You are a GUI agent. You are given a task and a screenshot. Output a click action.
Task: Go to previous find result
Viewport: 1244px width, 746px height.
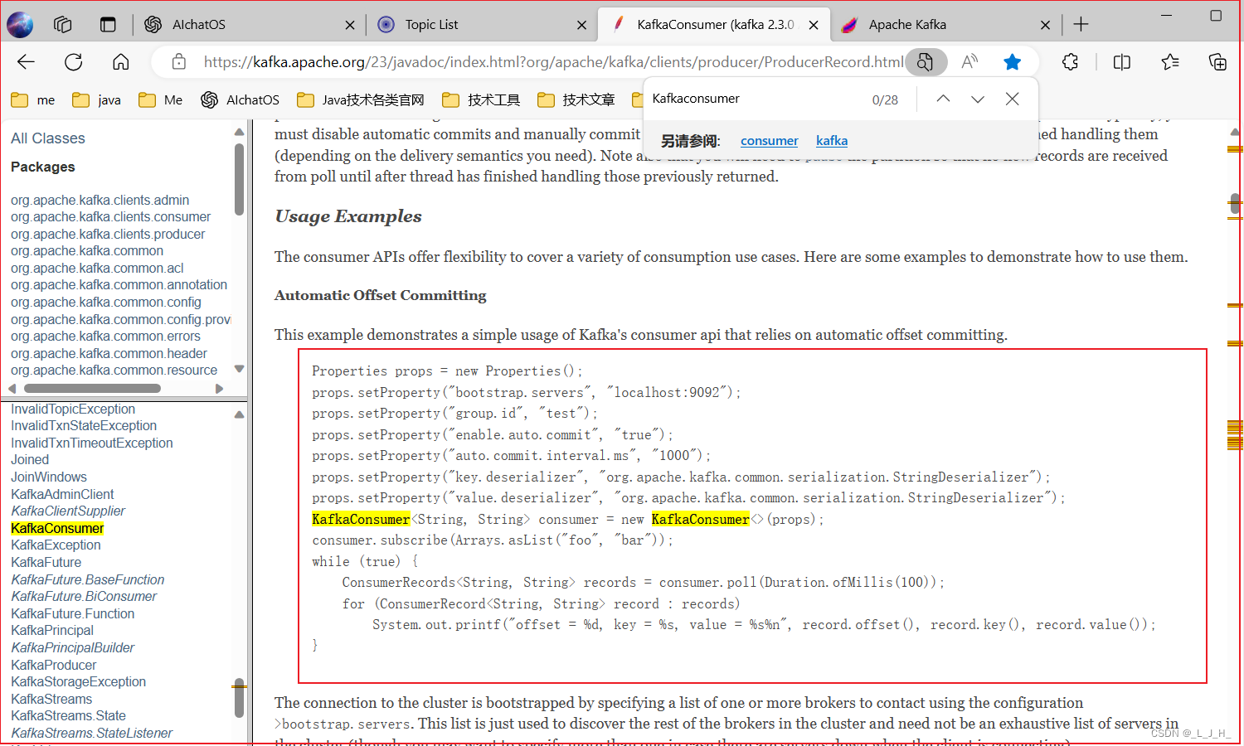[943, 99]
